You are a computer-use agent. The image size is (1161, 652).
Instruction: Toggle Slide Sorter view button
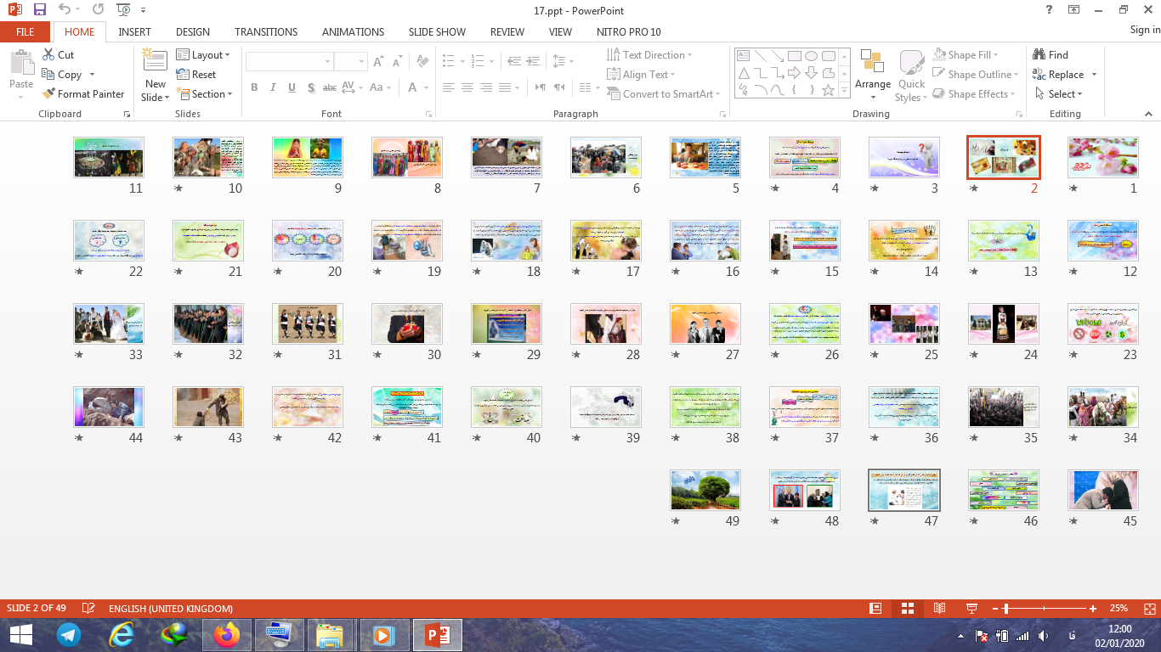(x=907, y=609)
